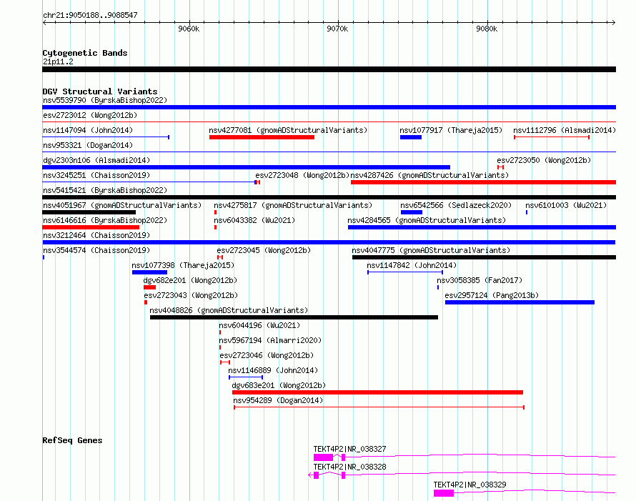The image size is (636, 501).
Task: Click nsv6043382 (Wu2021) label
Action: point(254,220)
